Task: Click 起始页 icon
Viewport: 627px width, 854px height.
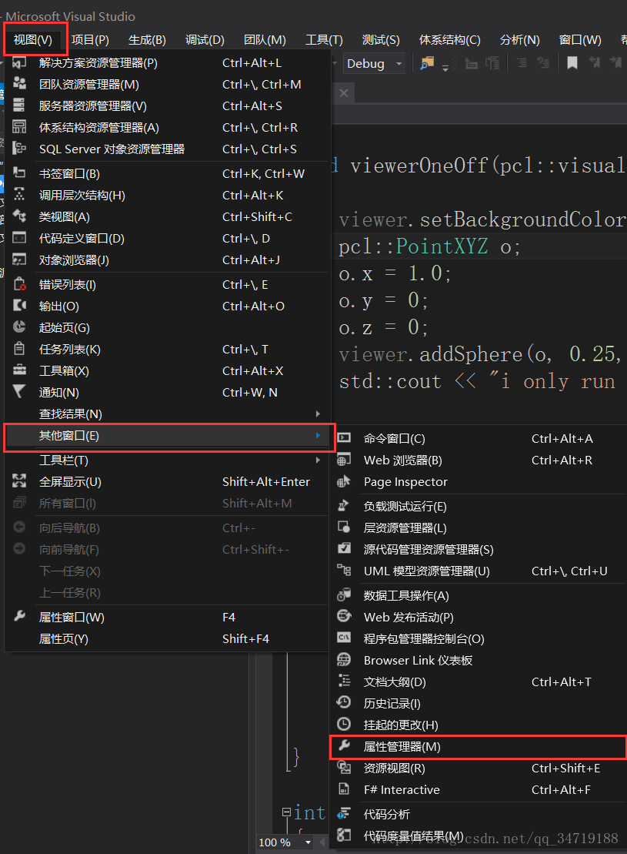Action: click(19, 327)
